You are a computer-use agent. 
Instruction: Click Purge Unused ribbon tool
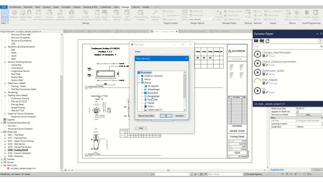click(x=97, y=15)
